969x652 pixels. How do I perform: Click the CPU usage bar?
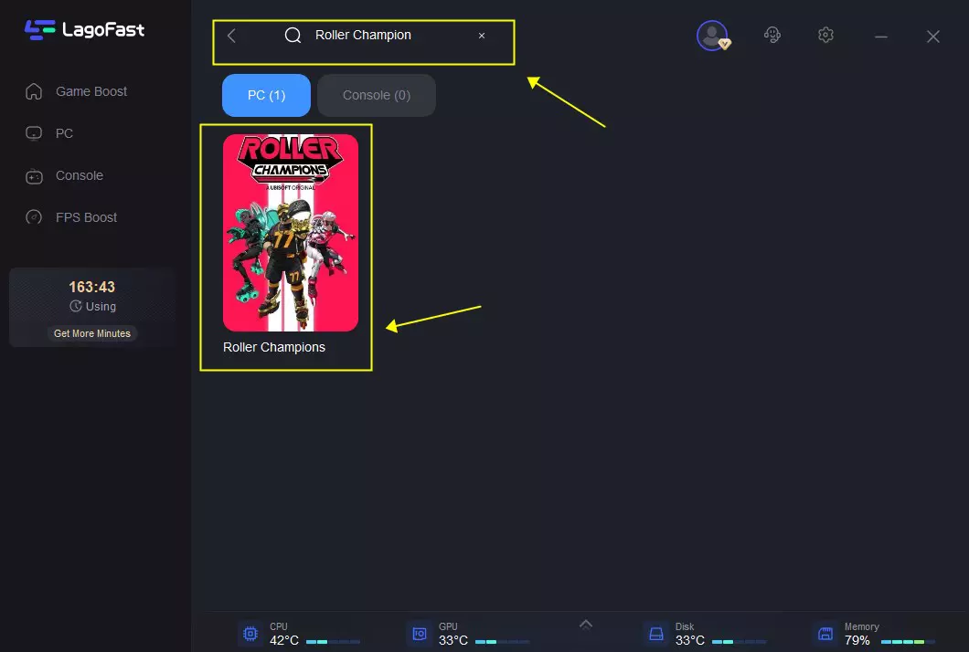tap(333, 642)
